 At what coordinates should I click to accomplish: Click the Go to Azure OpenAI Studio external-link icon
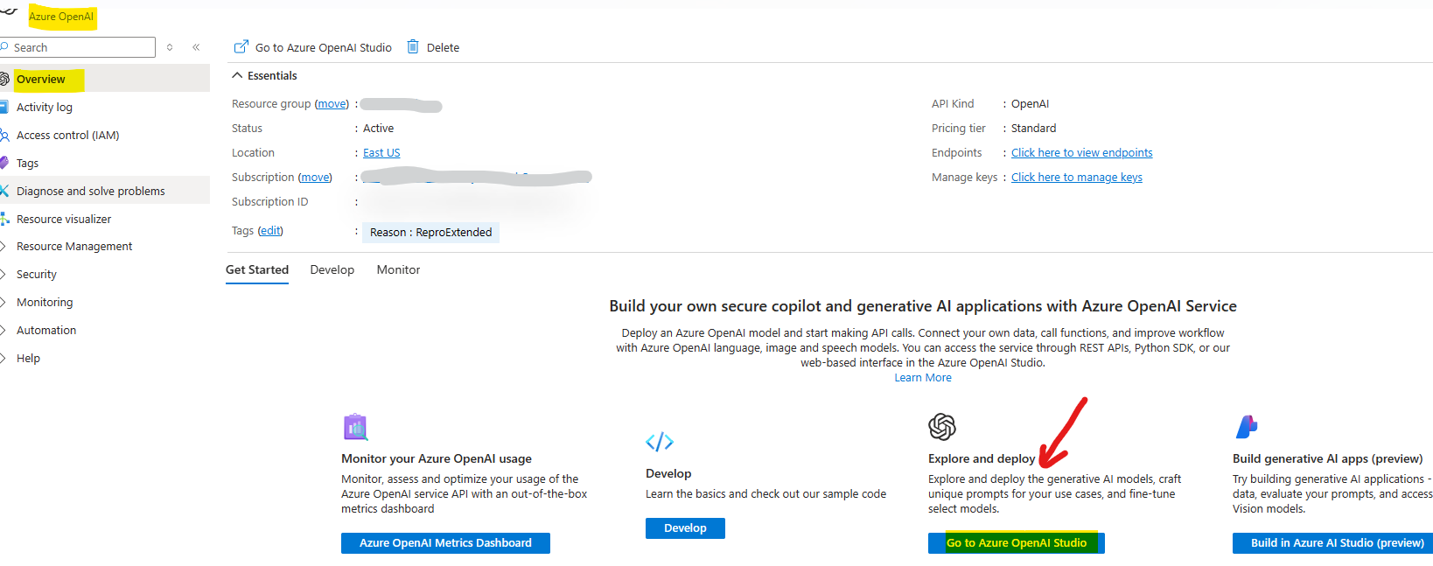tap(241, 46)
